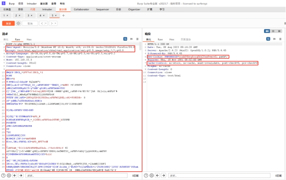Screen dimensions: 286x180
Task: Click the response pane inspector icon
Action: (x=268, y=39)
